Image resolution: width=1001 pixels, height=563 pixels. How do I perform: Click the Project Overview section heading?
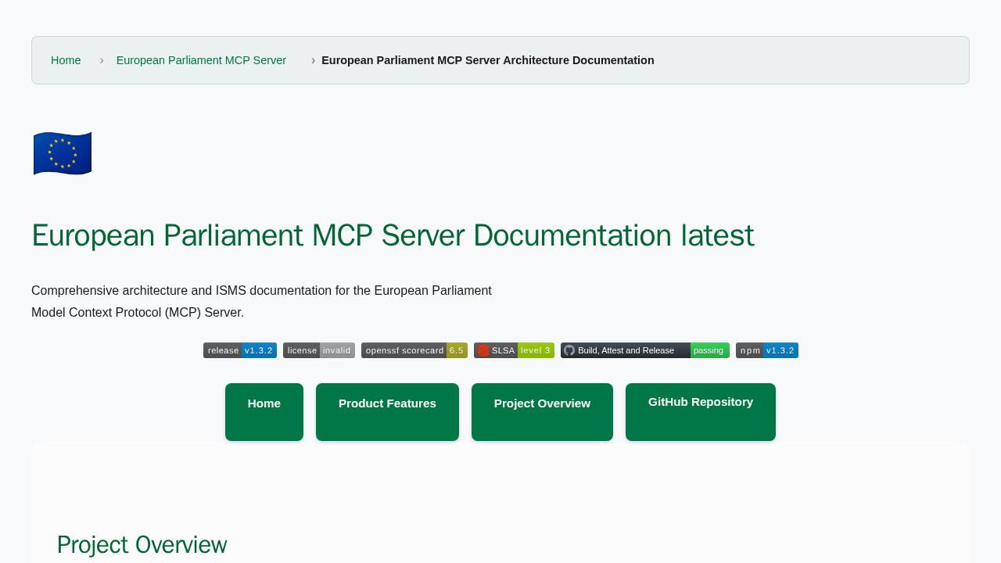(142, 544)
